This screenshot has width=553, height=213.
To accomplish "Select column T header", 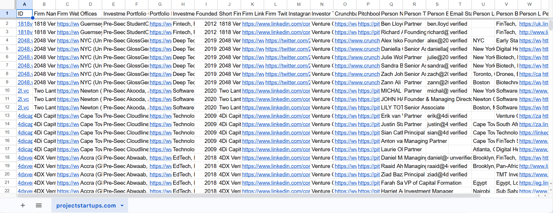I will [x=460, y=4].
